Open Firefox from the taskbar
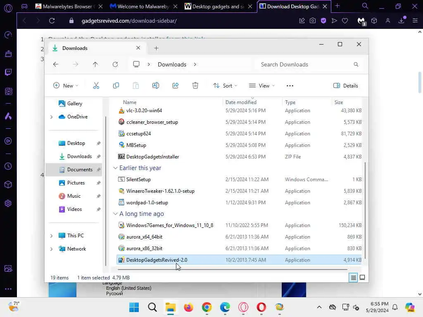The image size is (423, 317). (188, 307)
